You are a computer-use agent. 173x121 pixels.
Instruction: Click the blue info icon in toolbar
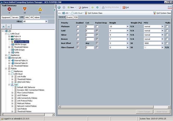click(97, 7)
